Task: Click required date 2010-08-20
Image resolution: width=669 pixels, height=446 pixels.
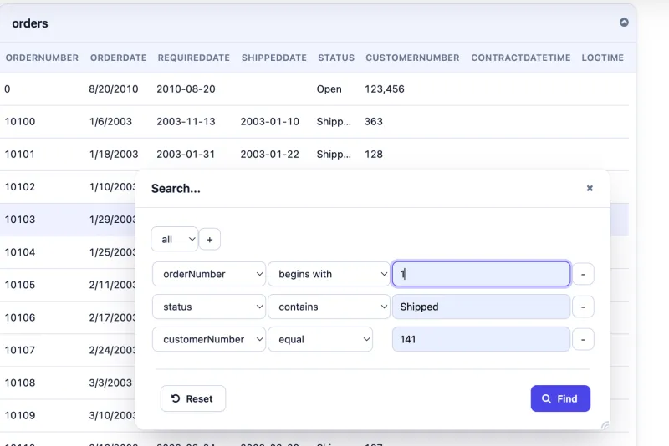Action: (186, 89)
